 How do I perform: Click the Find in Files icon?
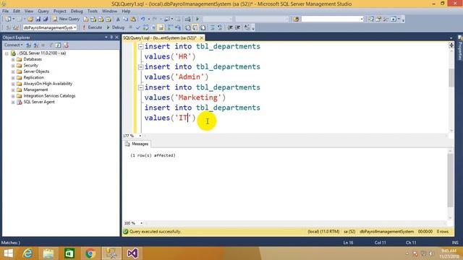point(296,19)
